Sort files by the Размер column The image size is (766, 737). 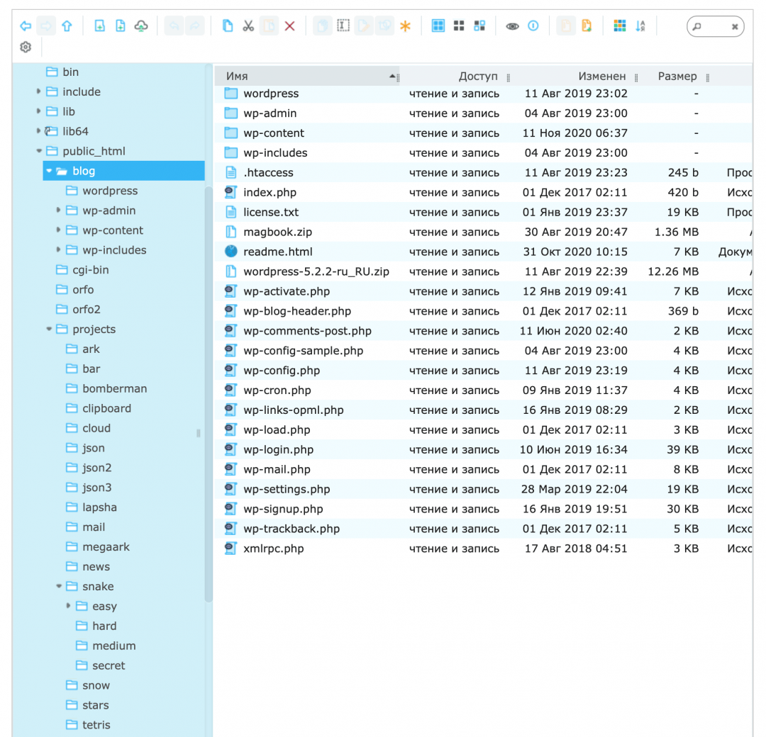pyautogui.click(x=677, y=77)
